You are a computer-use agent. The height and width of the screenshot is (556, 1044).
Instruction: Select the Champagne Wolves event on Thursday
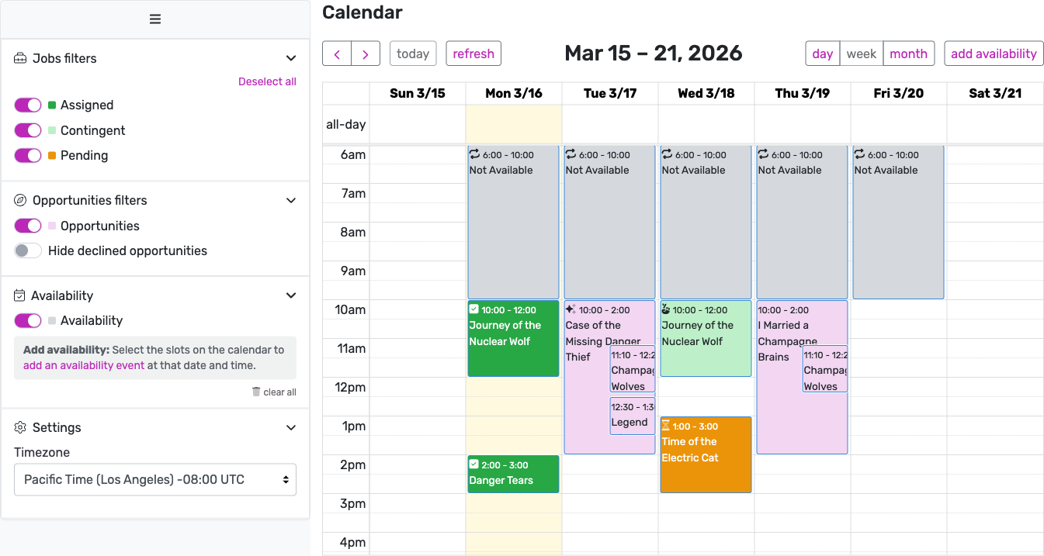click(x=824, y=370)
